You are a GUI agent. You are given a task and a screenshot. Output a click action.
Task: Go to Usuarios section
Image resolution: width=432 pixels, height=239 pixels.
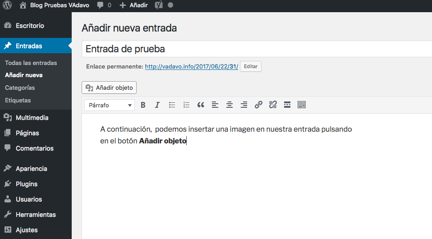(x=29, y=199)
